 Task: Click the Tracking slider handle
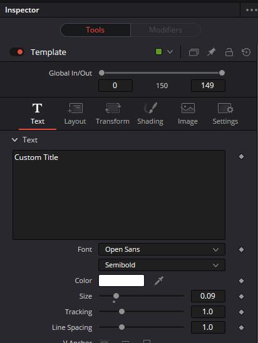pos(121,312)
